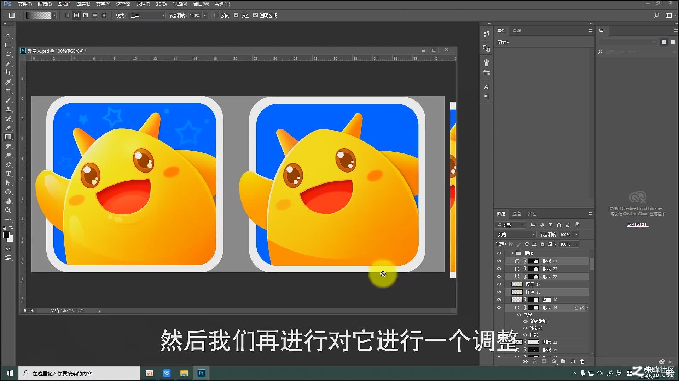Select the Path Selection tool

pos(8,183)
